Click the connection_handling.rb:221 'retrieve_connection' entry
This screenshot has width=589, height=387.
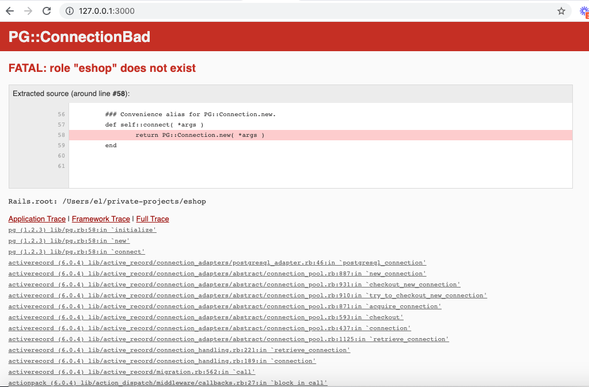tap(178, 350)
